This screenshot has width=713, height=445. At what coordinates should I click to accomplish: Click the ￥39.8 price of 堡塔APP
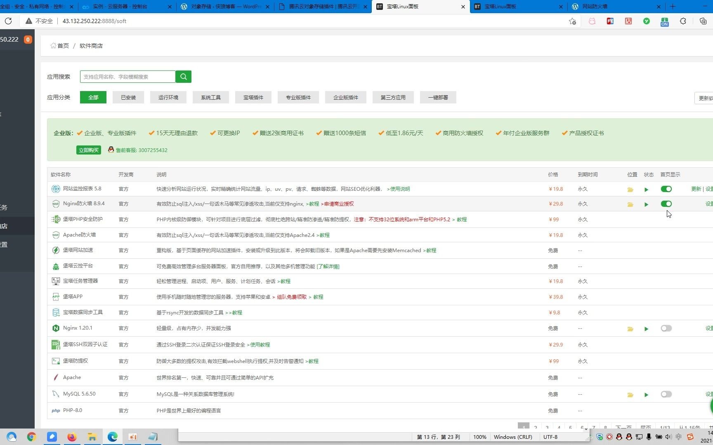point(556,297)
